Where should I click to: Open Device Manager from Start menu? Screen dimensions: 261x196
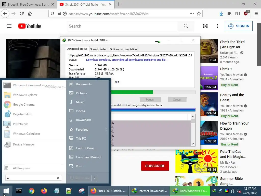[34, 144]
